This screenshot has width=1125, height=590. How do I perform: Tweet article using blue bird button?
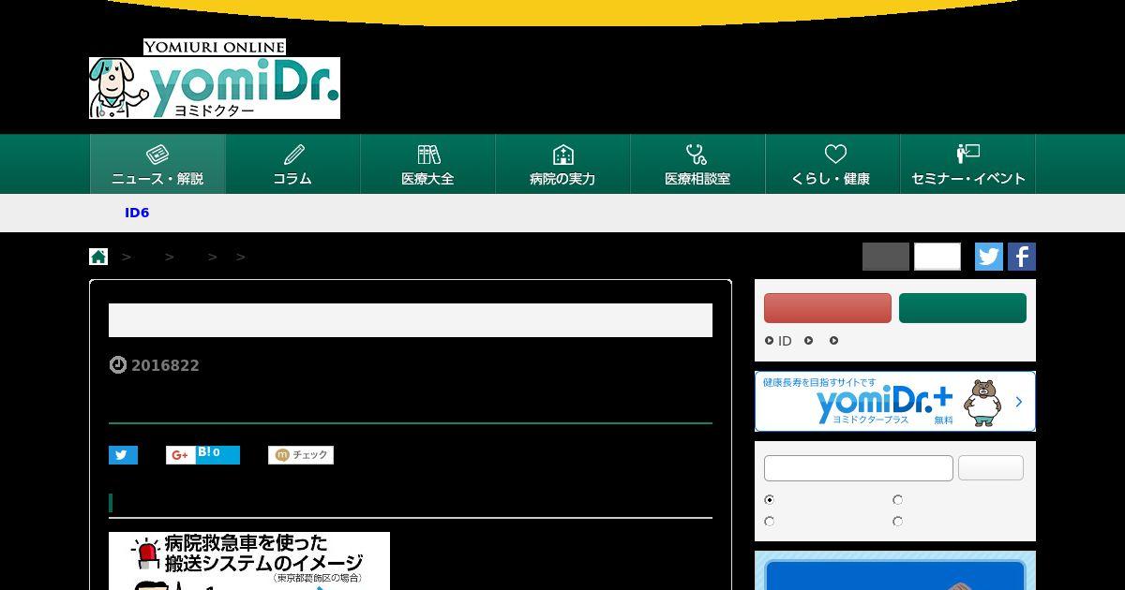[123, 455]
